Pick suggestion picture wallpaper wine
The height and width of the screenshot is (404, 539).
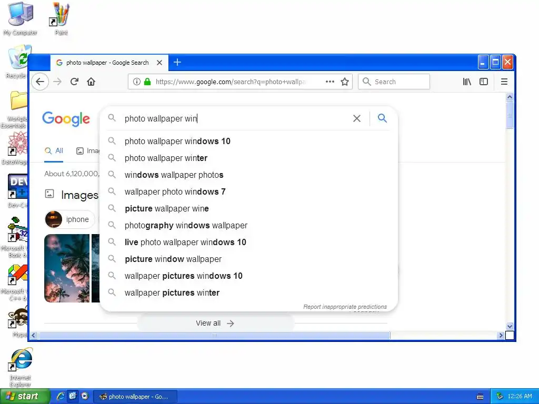point(249,208)
